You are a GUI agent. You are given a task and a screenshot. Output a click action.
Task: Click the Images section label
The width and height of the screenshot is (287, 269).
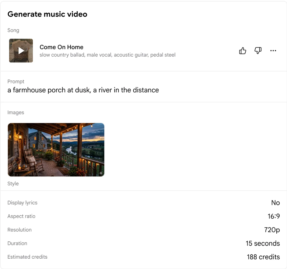[16, 113]
